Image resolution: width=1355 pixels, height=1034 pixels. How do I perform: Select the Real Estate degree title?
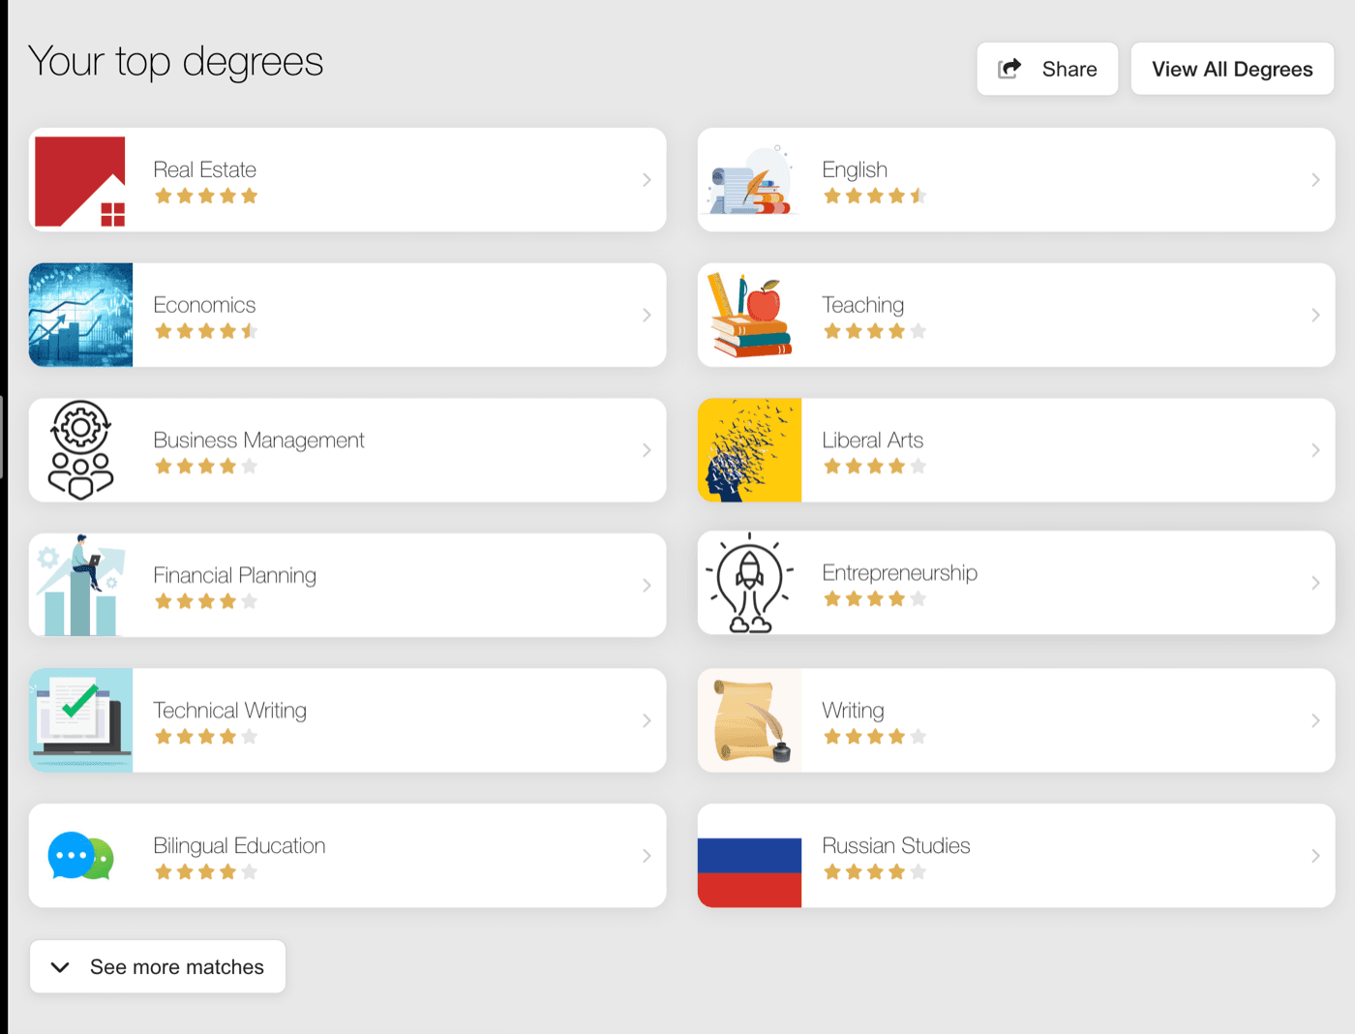coord(205,169)
